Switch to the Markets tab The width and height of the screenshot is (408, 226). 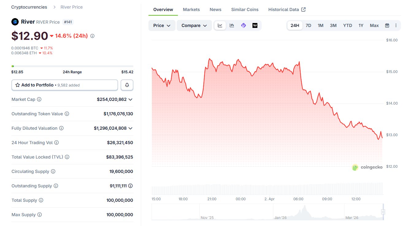pos(191,10)
